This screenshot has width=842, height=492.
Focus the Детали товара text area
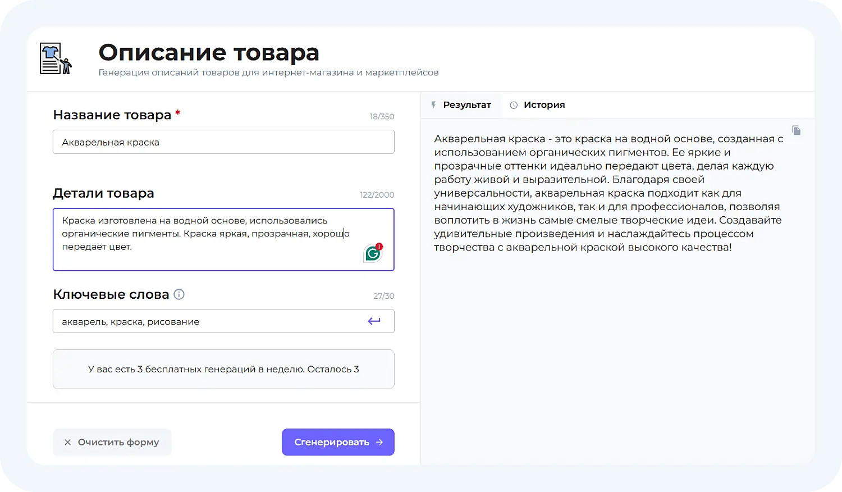[x=223, y=239]
